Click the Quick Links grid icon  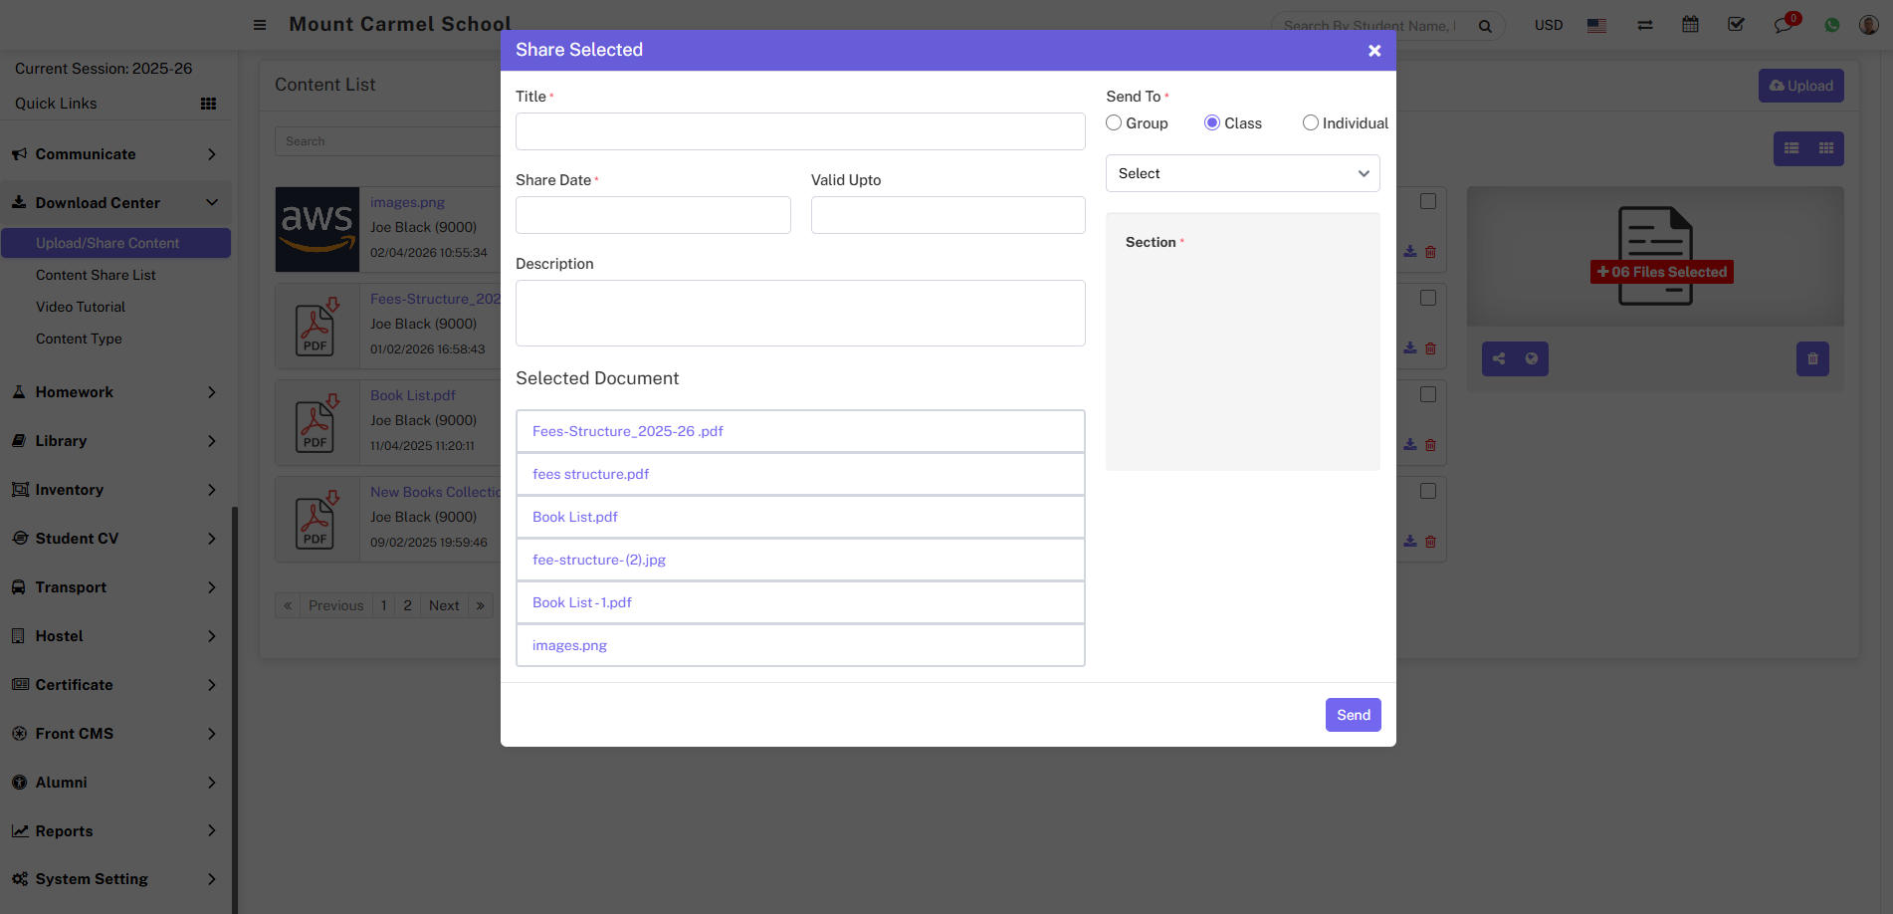coord(208,104)
